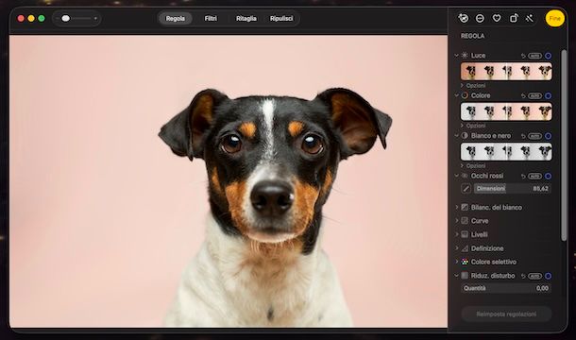Expand the Bilanc. del bianco section
Screen dimensions: 576x340
[x=457, y=208]
